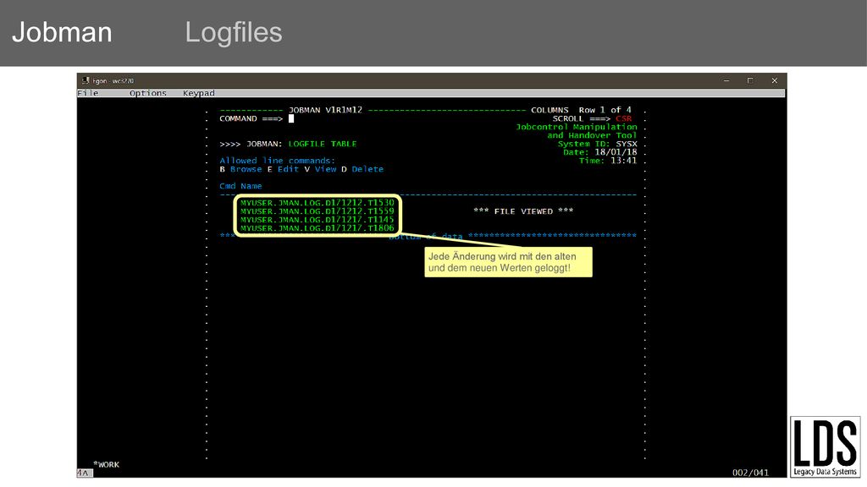Click the Time 13:41 value
The width and height of the screenshot is (867, 487).
624,161
